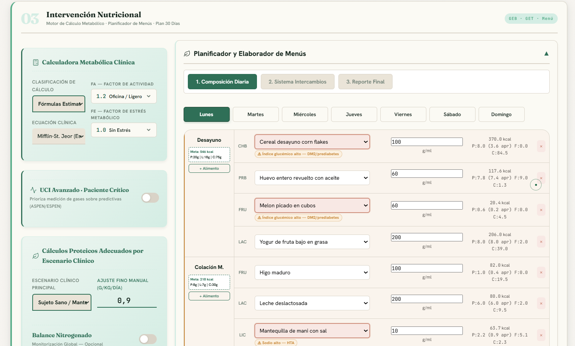Open the Fórmulas Estimativas classification dropdown
This screenshot has width=575, height=346.
[x=59, y=104]
